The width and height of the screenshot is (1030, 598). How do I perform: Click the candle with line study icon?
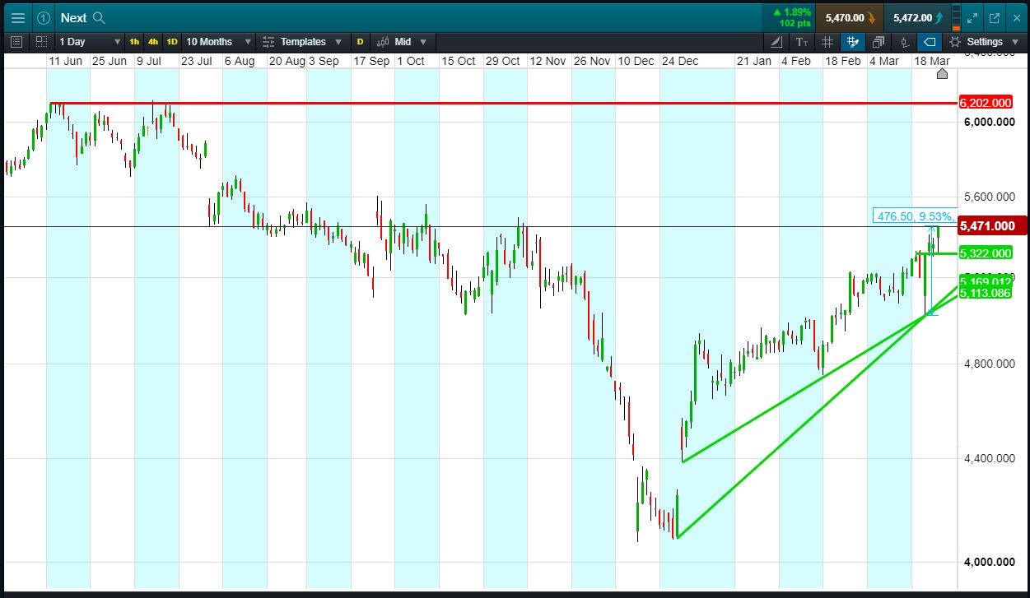(904, 41)
